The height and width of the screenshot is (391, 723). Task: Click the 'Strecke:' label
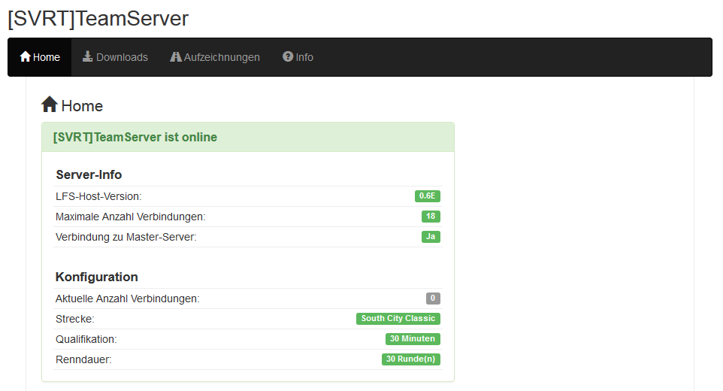(x=74, y=319)
